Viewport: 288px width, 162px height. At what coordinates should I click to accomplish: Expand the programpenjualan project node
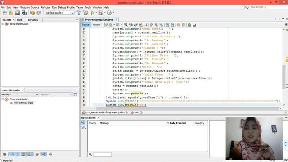[x=3, y=24]
